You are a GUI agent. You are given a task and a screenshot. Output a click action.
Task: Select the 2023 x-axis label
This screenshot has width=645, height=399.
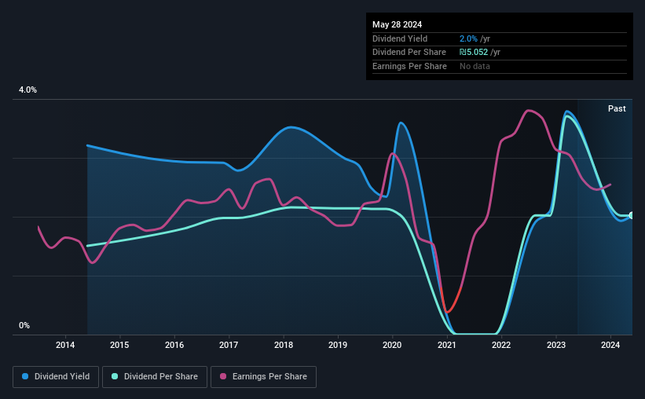click(555, 345)
